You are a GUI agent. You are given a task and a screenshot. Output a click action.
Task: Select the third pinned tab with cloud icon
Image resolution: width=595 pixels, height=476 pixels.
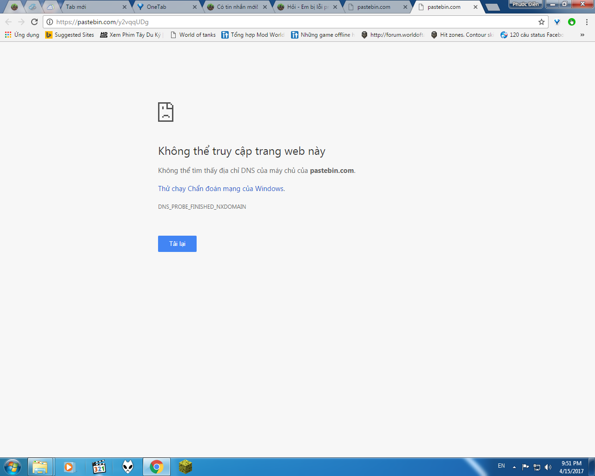[x=50, y=7]
